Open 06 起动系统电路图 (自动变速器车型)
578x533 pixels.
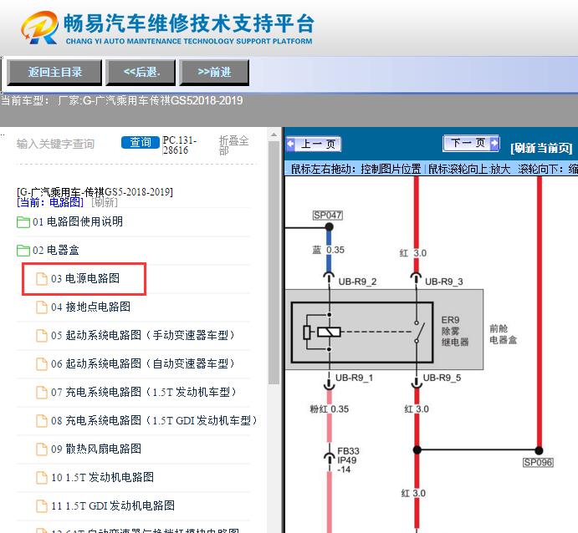tap(143, 363)
